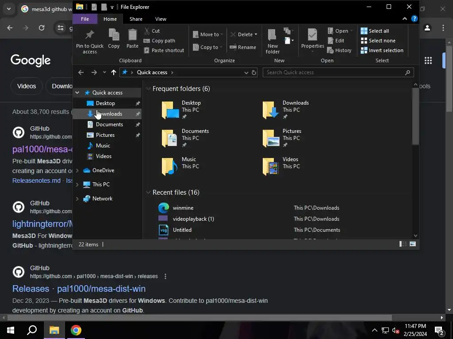
Task: Open Releases pal1000/mesa-dist-win link in Chrome
Action: click(x=79, y=289)
